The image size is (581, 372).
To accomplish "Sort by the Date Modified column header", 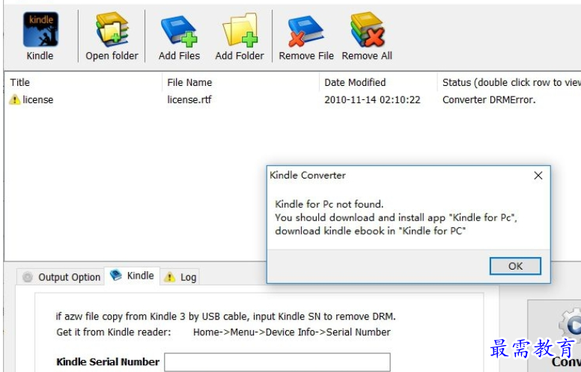I will point(378,82).
